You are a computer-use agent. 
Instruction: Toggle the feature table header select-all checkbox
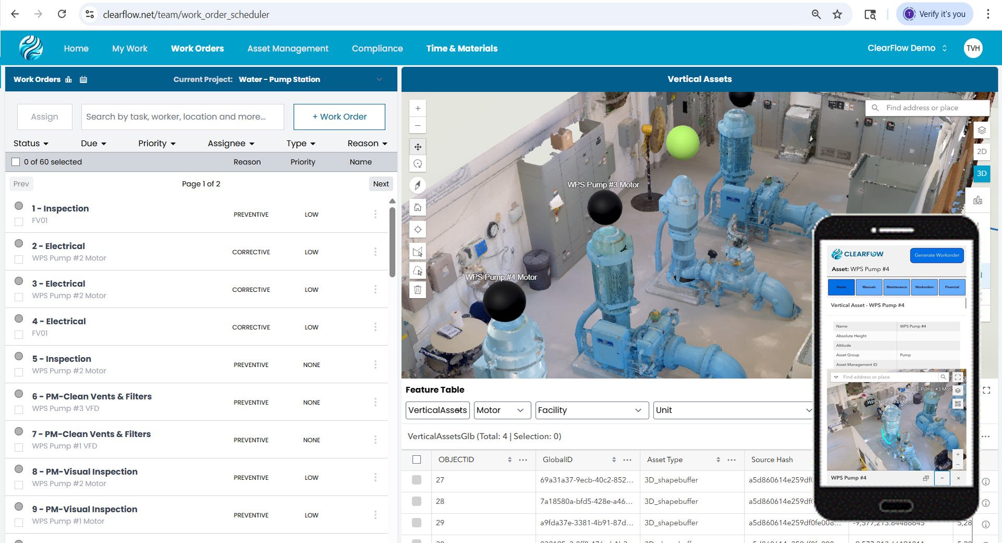click(x=416, y=459)
